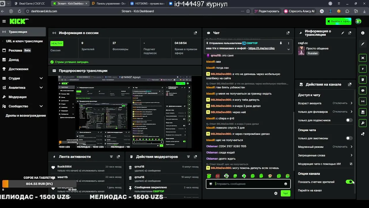Send message with the green Чат button

(x=285, y=193)
